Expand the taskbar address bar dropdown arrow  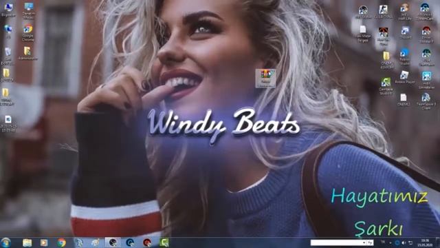click(x=364, y=242)
